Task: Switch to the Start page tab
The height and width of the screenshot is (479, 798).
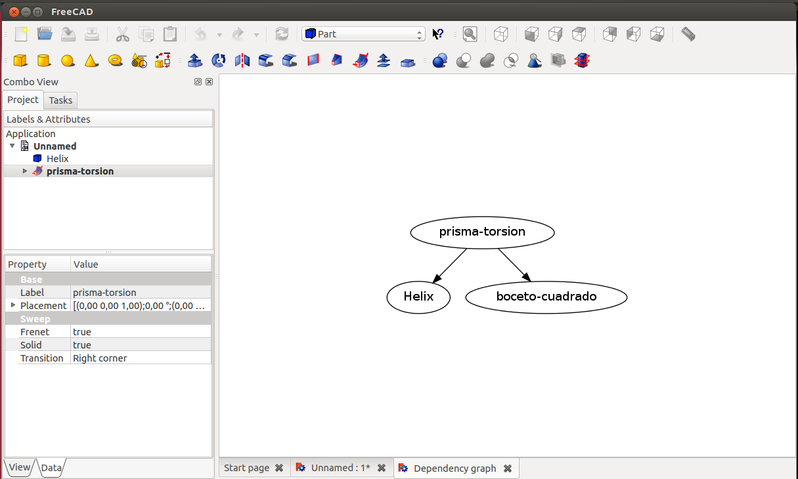Action: click(x=246, y=468)
